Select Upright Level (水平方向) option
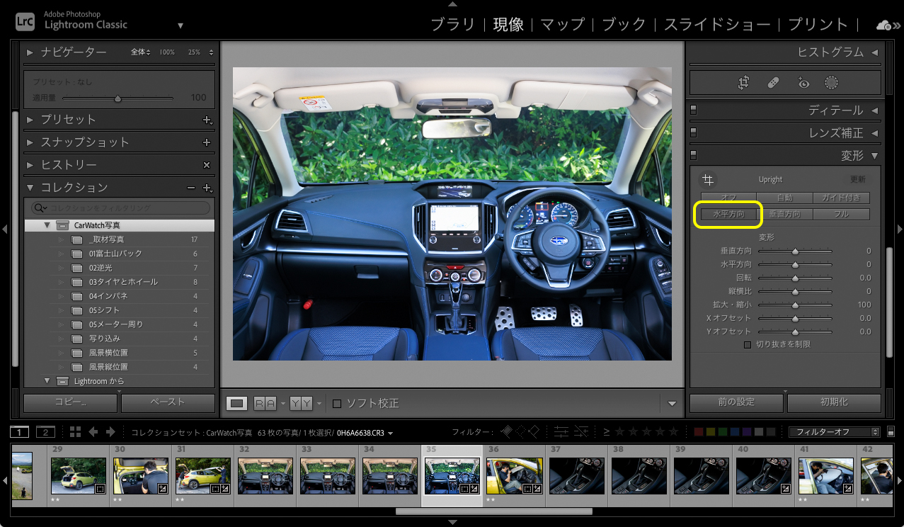This screenshot has height=527, width=904. [728, 214]
